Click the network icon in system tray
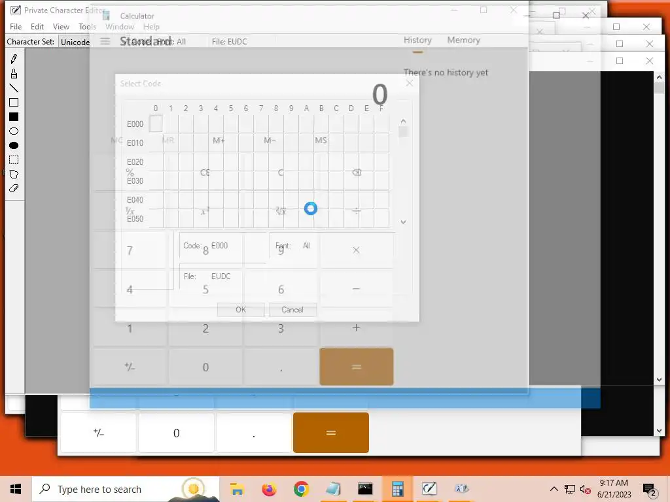670x502 pixels. point(570,489)
